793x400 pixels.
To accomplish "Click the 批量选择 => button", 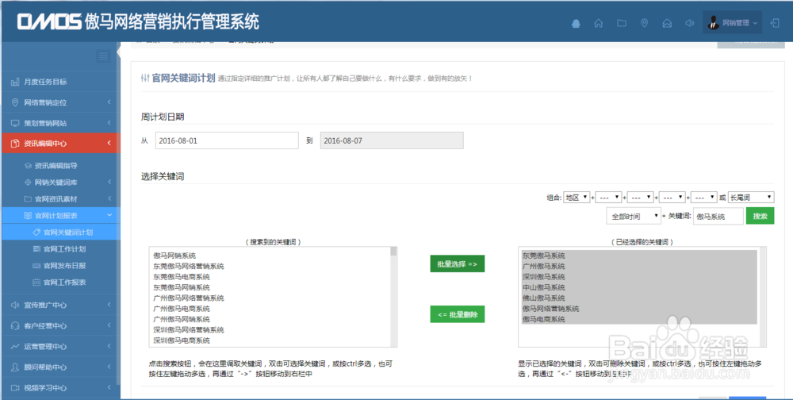I will pos(458,263).
